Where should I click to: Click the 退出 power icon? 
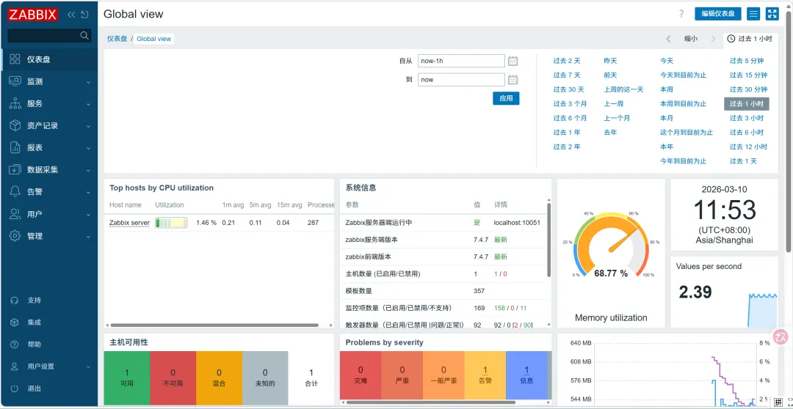15,388
